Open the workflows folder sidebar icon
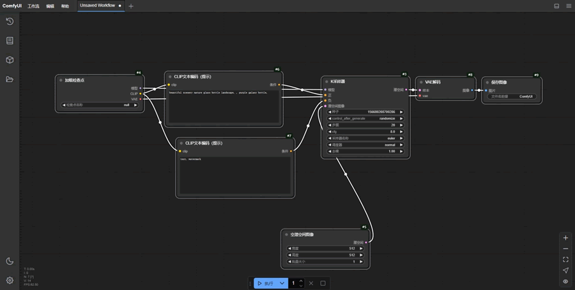The image size is (575, 290). point(10,79)
